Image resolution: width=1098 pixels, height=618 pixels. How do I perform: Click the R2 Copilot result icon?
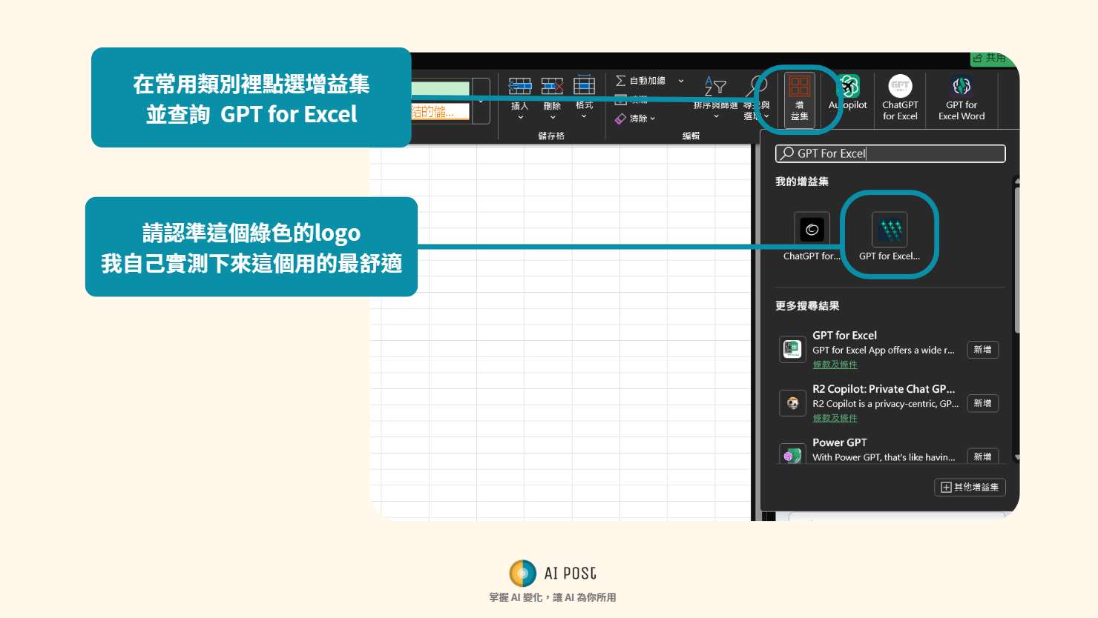coord(792,403)
